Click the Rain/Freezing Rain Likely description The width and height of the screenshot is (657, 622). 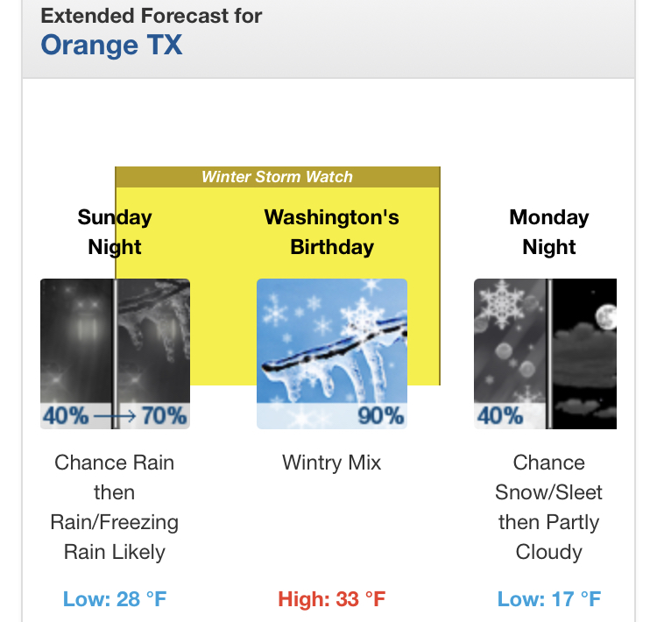coord(115,537)
